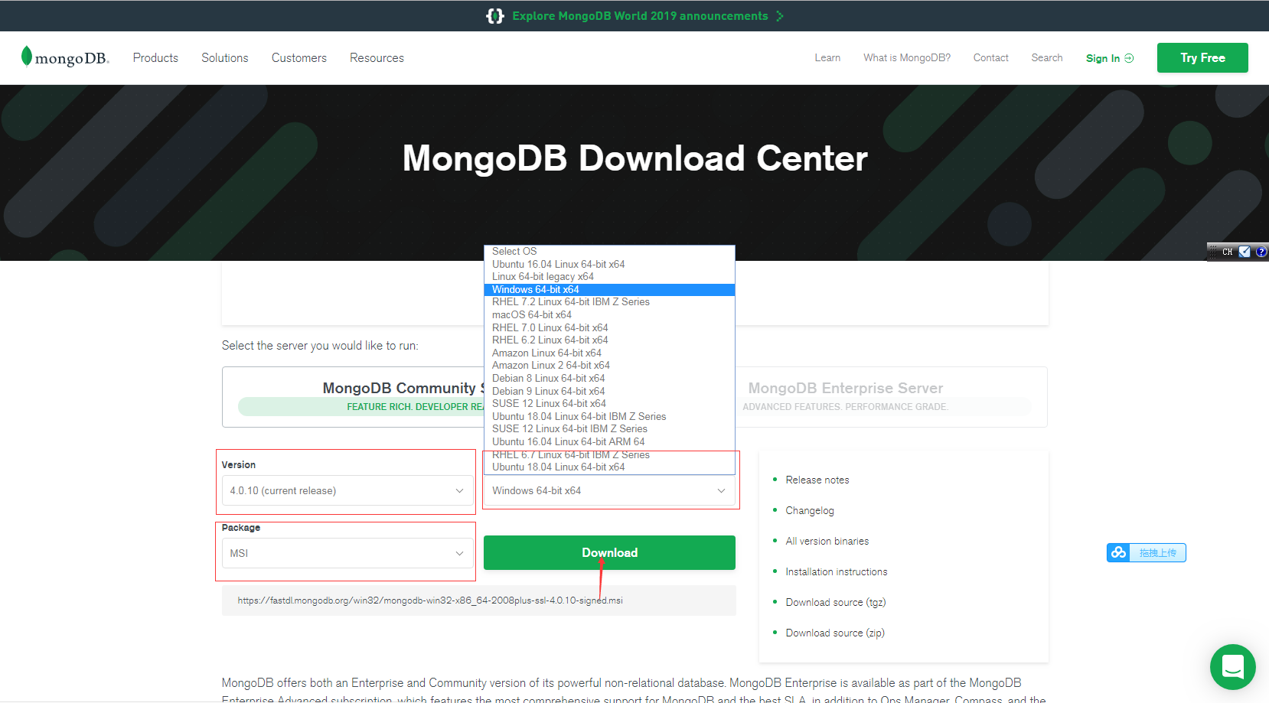
Task: Select macOS 64-bit x64 from OS list
Action: tap(532, 314)
